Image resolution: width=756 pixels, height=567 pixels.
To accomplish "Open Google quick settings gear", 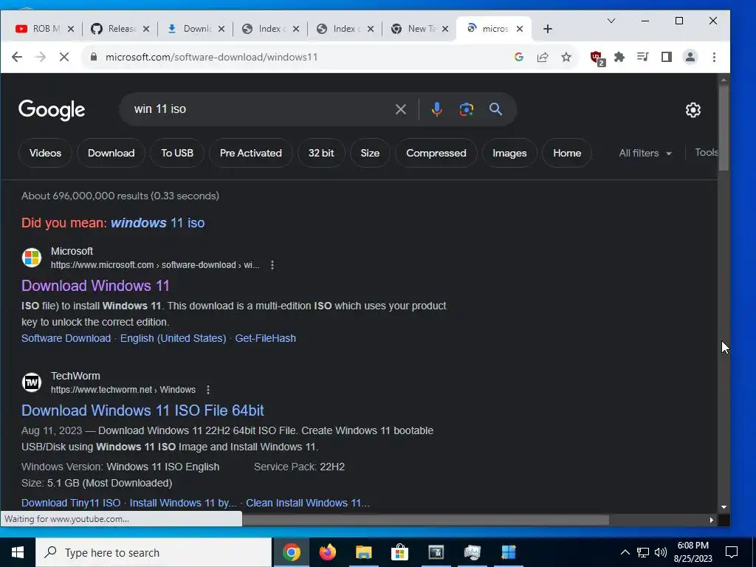I will pyautogui.click(x=693, y=110).
